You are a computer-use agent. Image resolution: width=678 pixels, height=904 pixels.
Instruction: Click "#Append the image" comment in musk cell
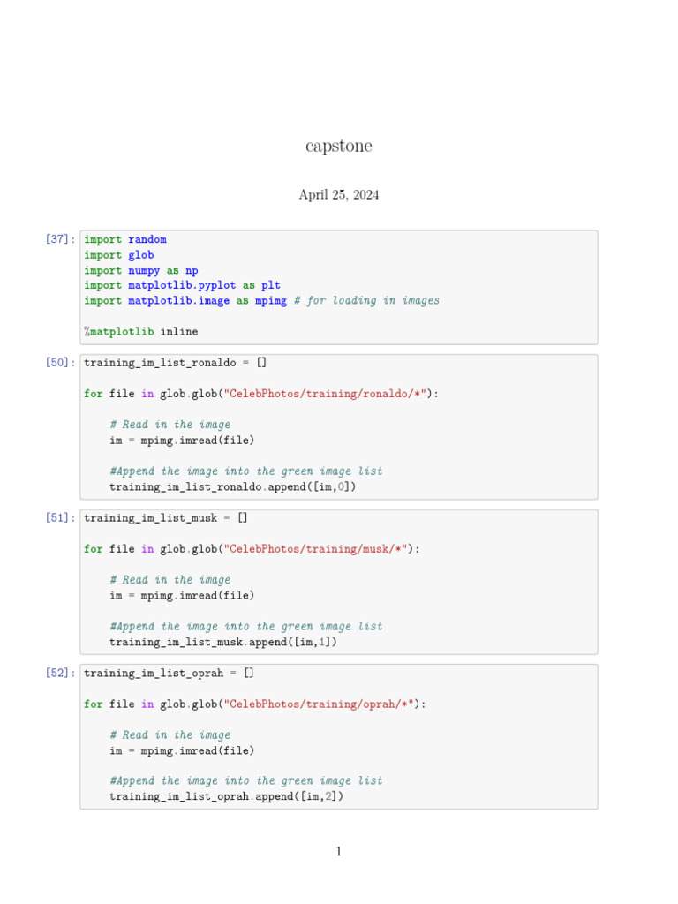246,626
